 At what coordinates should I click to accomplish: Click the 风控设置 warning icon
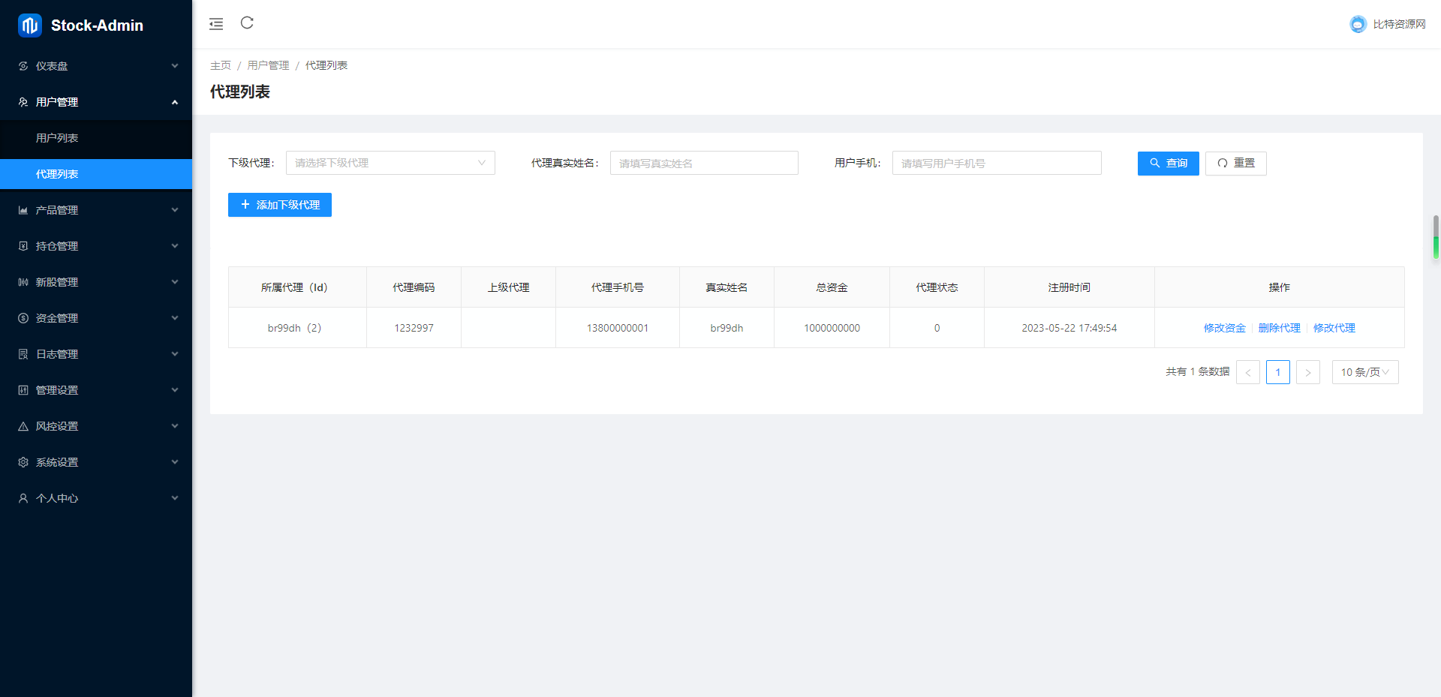click(x=23, y=425)
